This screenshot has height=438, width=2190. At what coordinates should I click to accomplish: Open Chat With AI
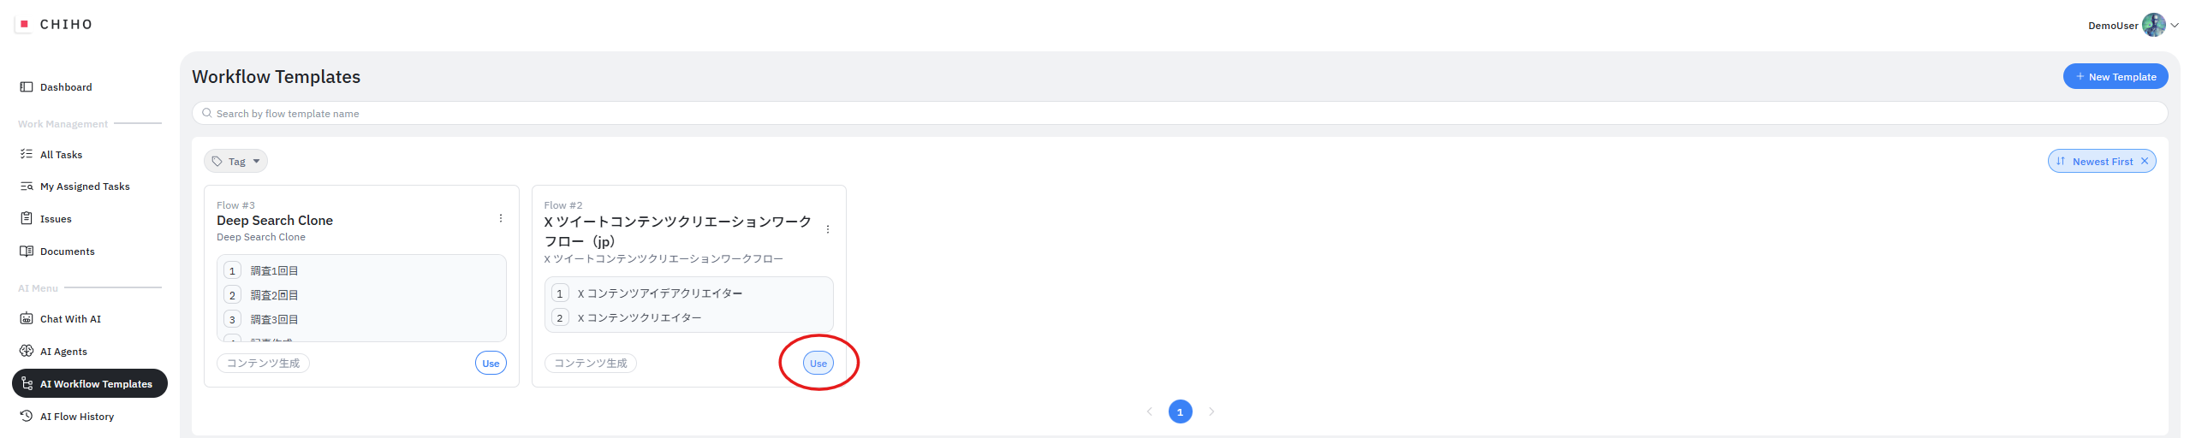[x=70, y=319]
